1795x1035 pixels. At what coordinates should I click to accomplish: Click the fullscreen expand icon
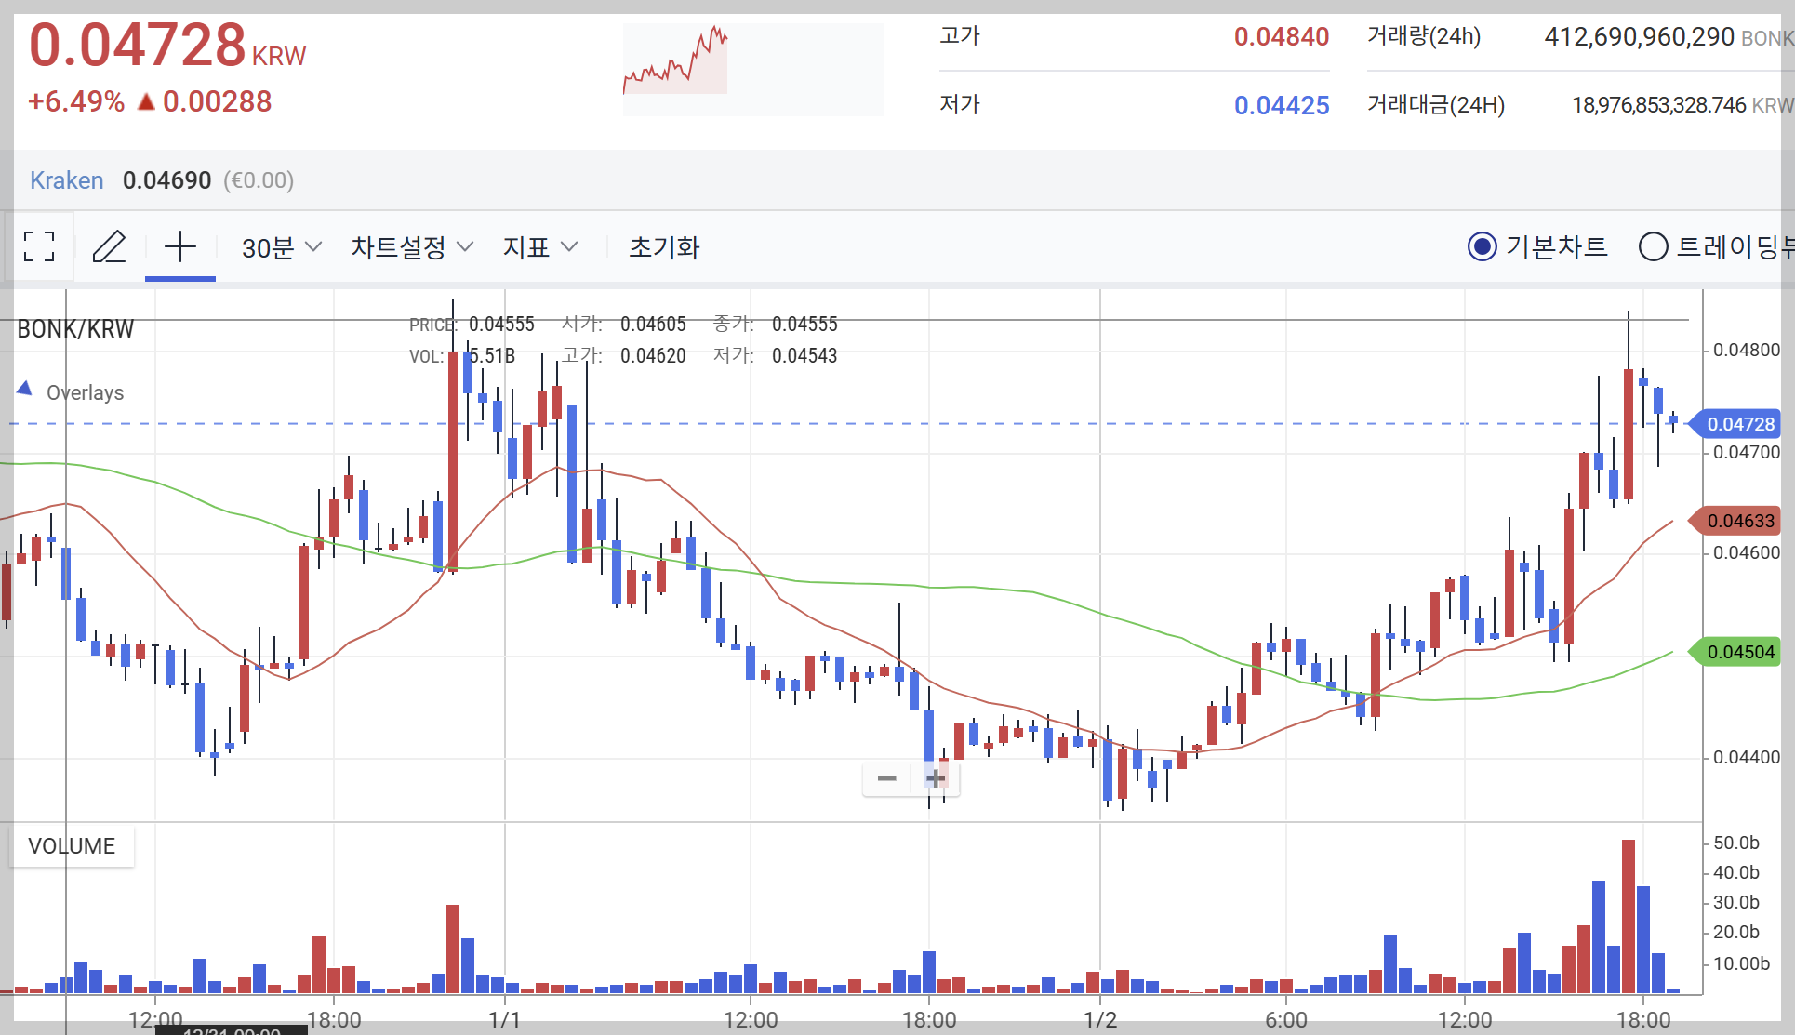point(39,246)
